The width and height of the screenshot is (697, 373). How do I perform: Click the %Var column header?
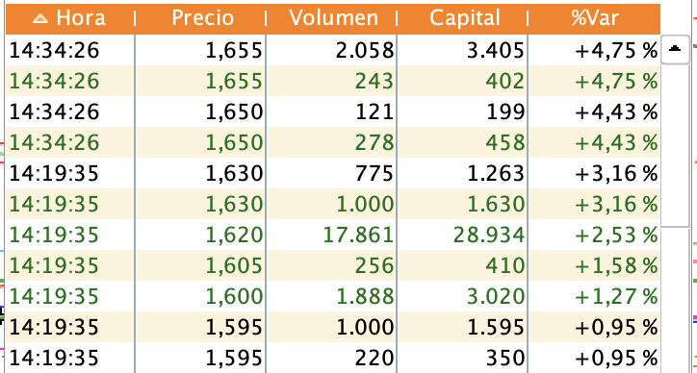pos(595,18)
